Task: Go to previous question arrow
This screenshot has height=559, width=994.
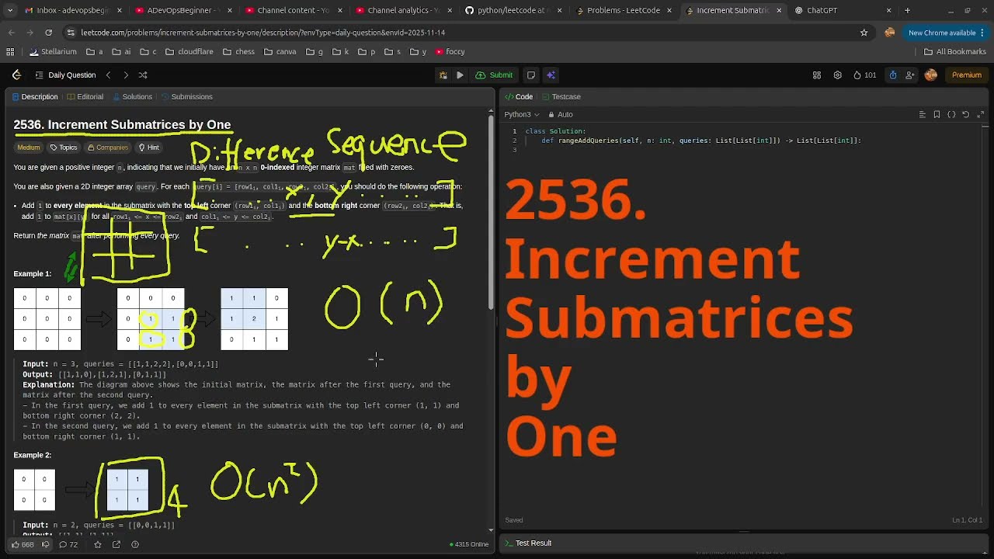Action: click(x=108, y=75)
